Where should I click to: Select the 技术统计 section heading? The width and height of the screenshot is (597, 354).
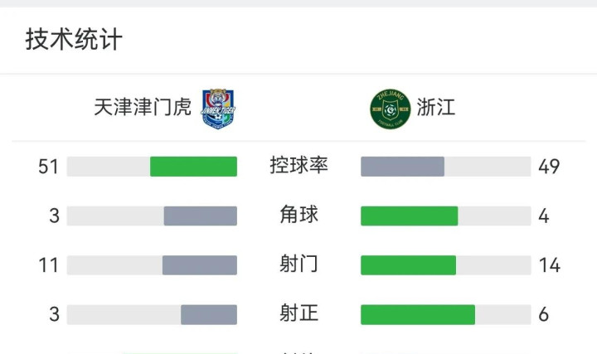(x=74, y=39)
